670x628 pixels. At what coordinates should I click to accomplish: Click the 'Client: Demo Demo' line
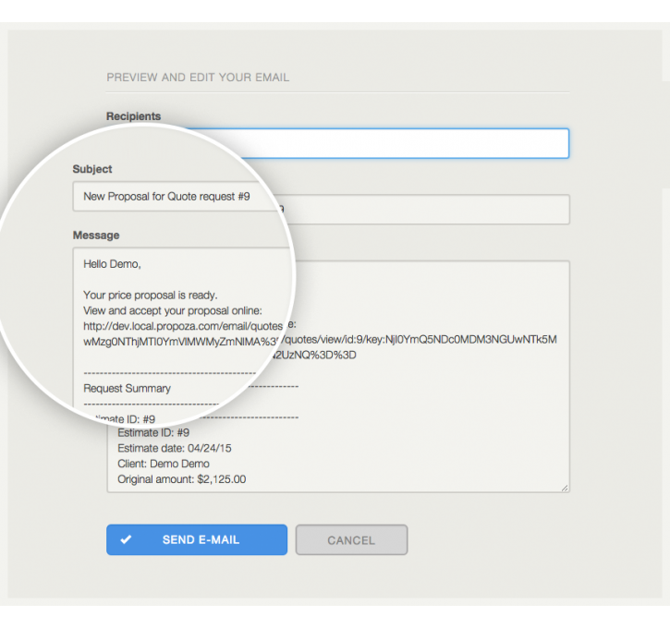tap(164, 464)
